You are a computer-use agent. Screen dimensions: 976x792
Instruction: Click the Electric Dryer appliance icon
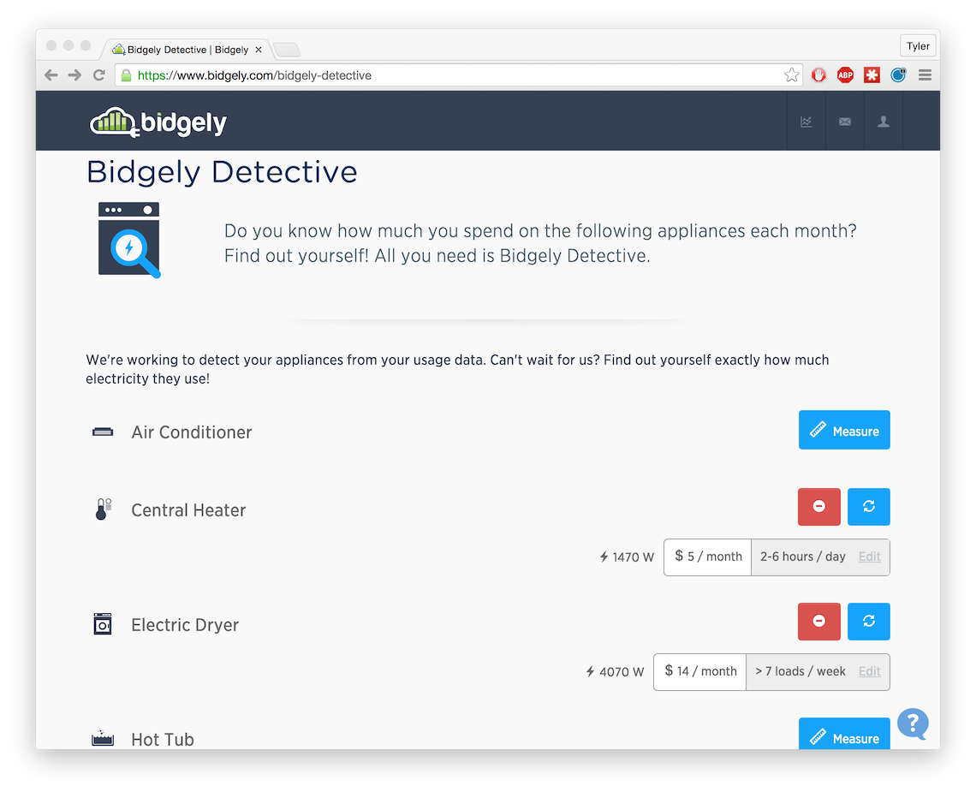click(103, 624)
